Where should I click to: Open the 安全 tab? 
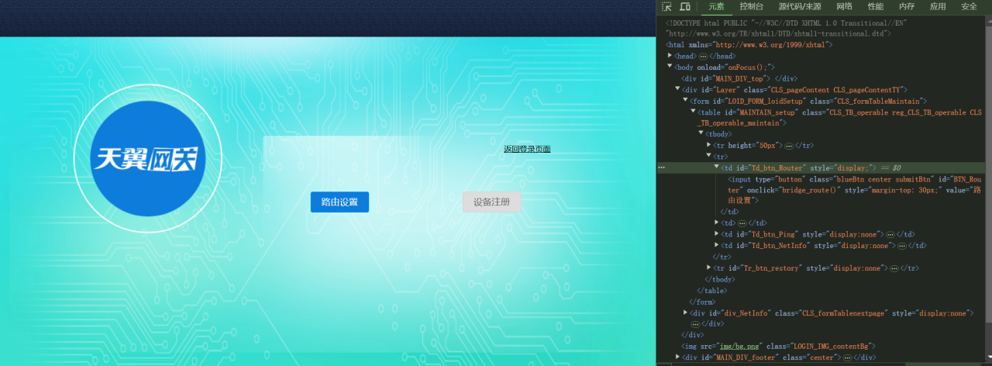[x=969, y=6]
